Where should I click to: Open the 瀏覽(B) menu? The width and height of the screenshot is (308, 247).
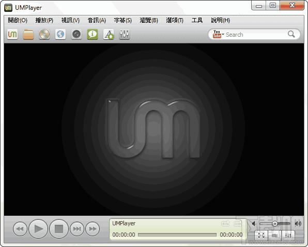[x=149, y=20]
